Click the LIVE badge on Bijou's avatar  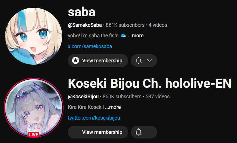click(34, 134)
